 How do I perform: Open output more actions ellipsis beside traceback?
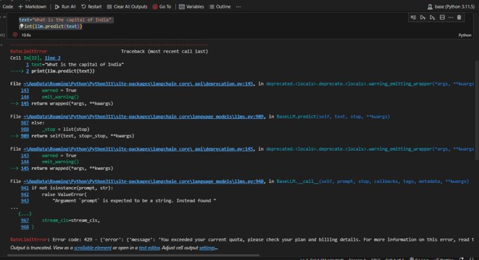pos(2,45)
